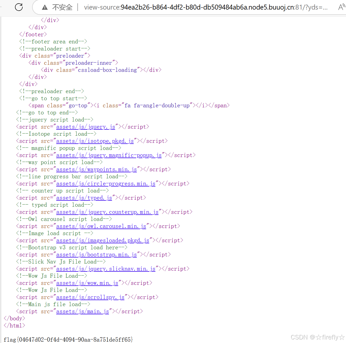Open the read aloud icon in address bar
The image size is (346, 343).
point(342,7)
